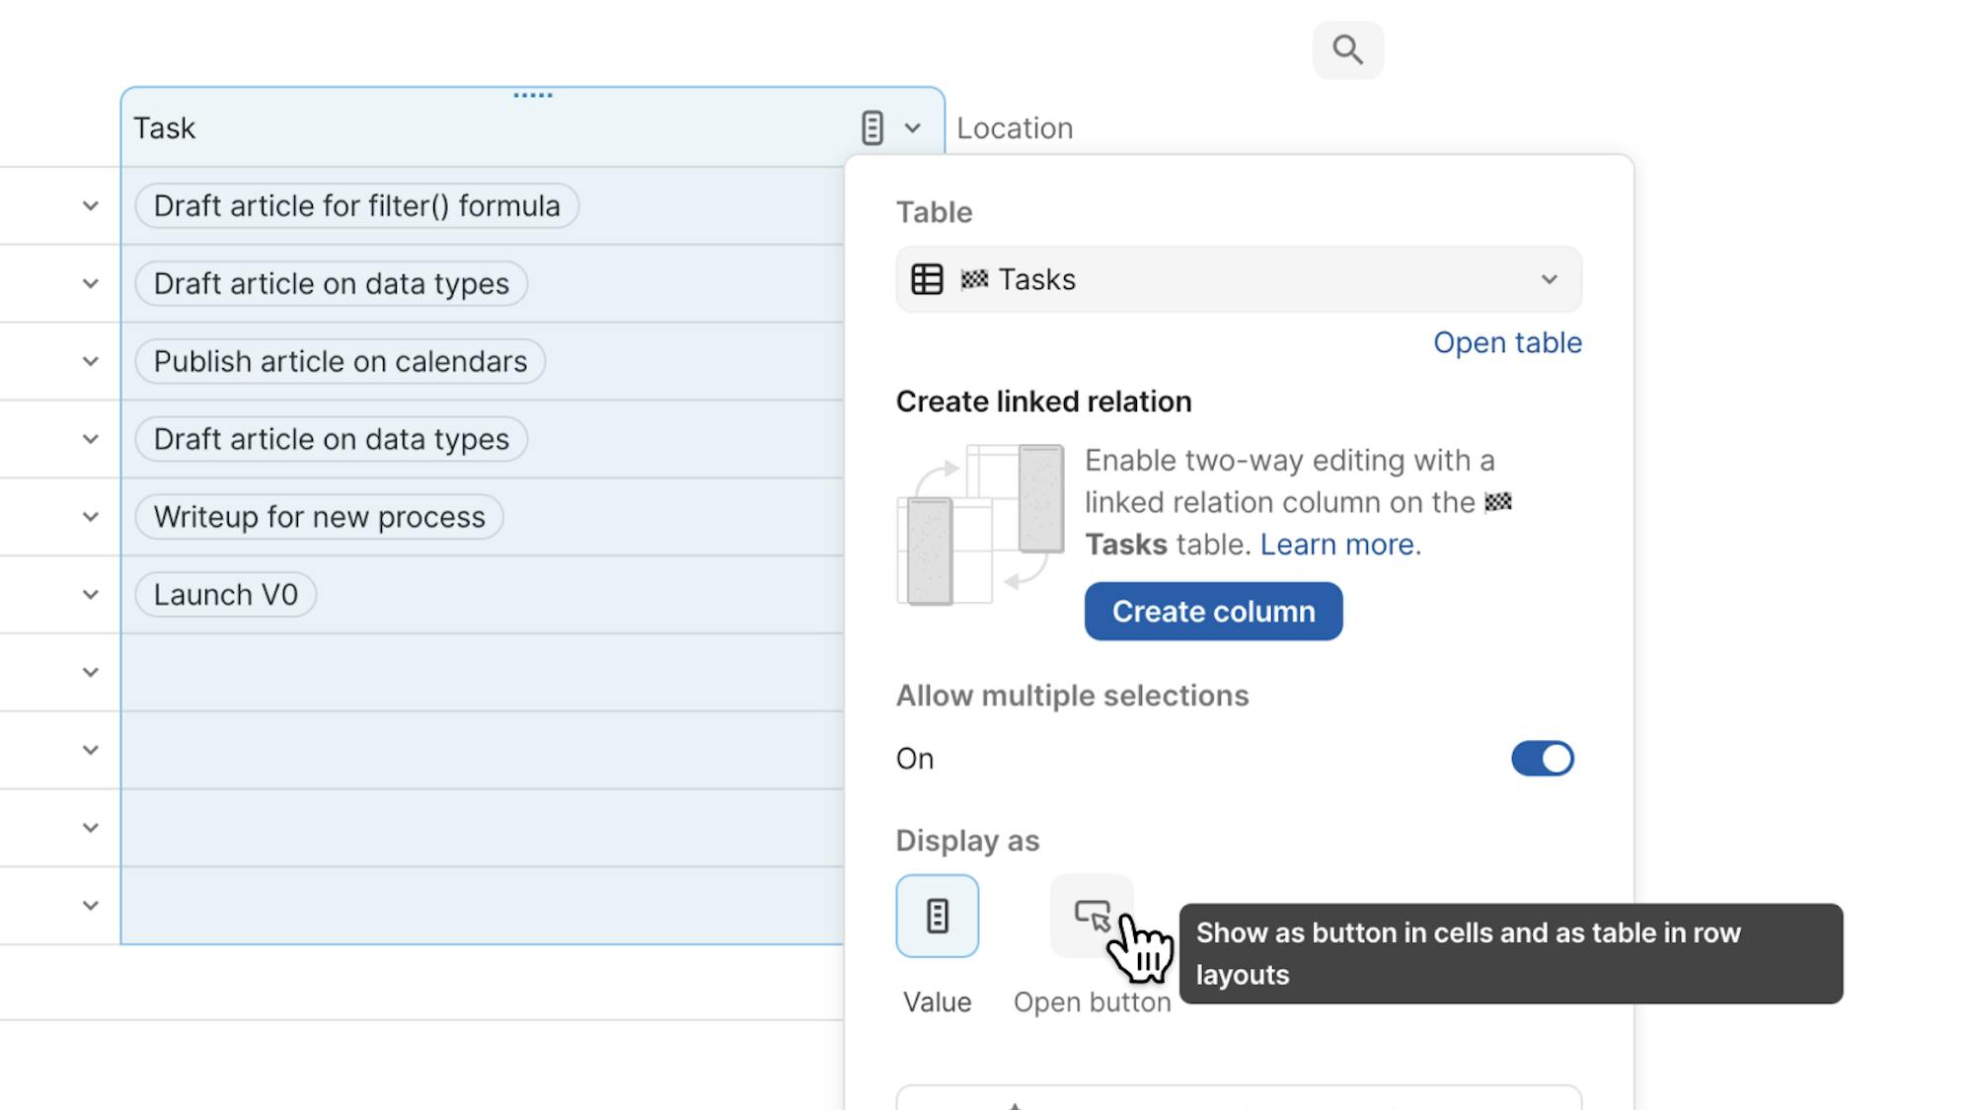Viewport: 1974px width, 1110px height.
Task: Select the Value display icon
Action: (937, 916)
